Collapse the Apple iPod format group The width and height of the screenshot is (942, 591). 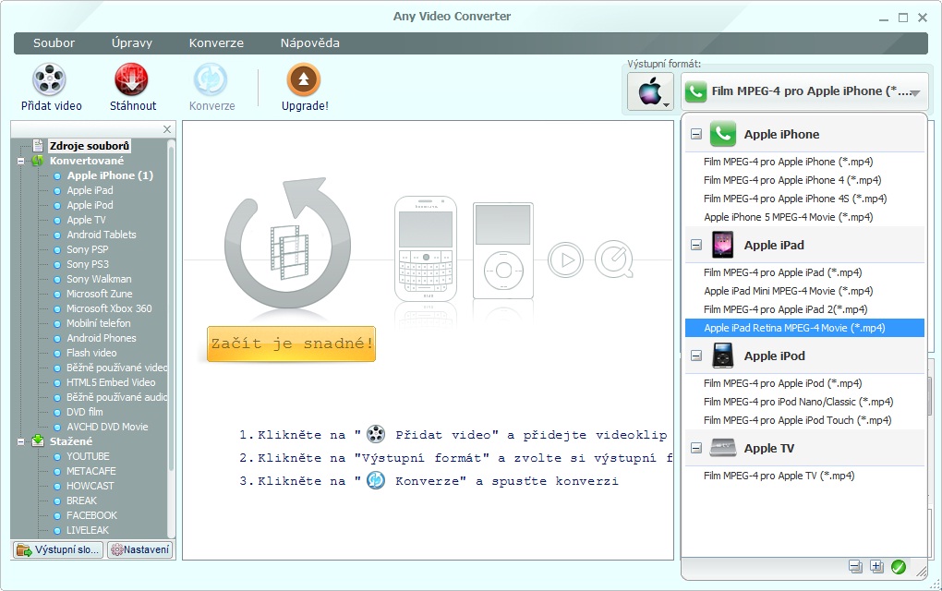[x=696, y=356]
